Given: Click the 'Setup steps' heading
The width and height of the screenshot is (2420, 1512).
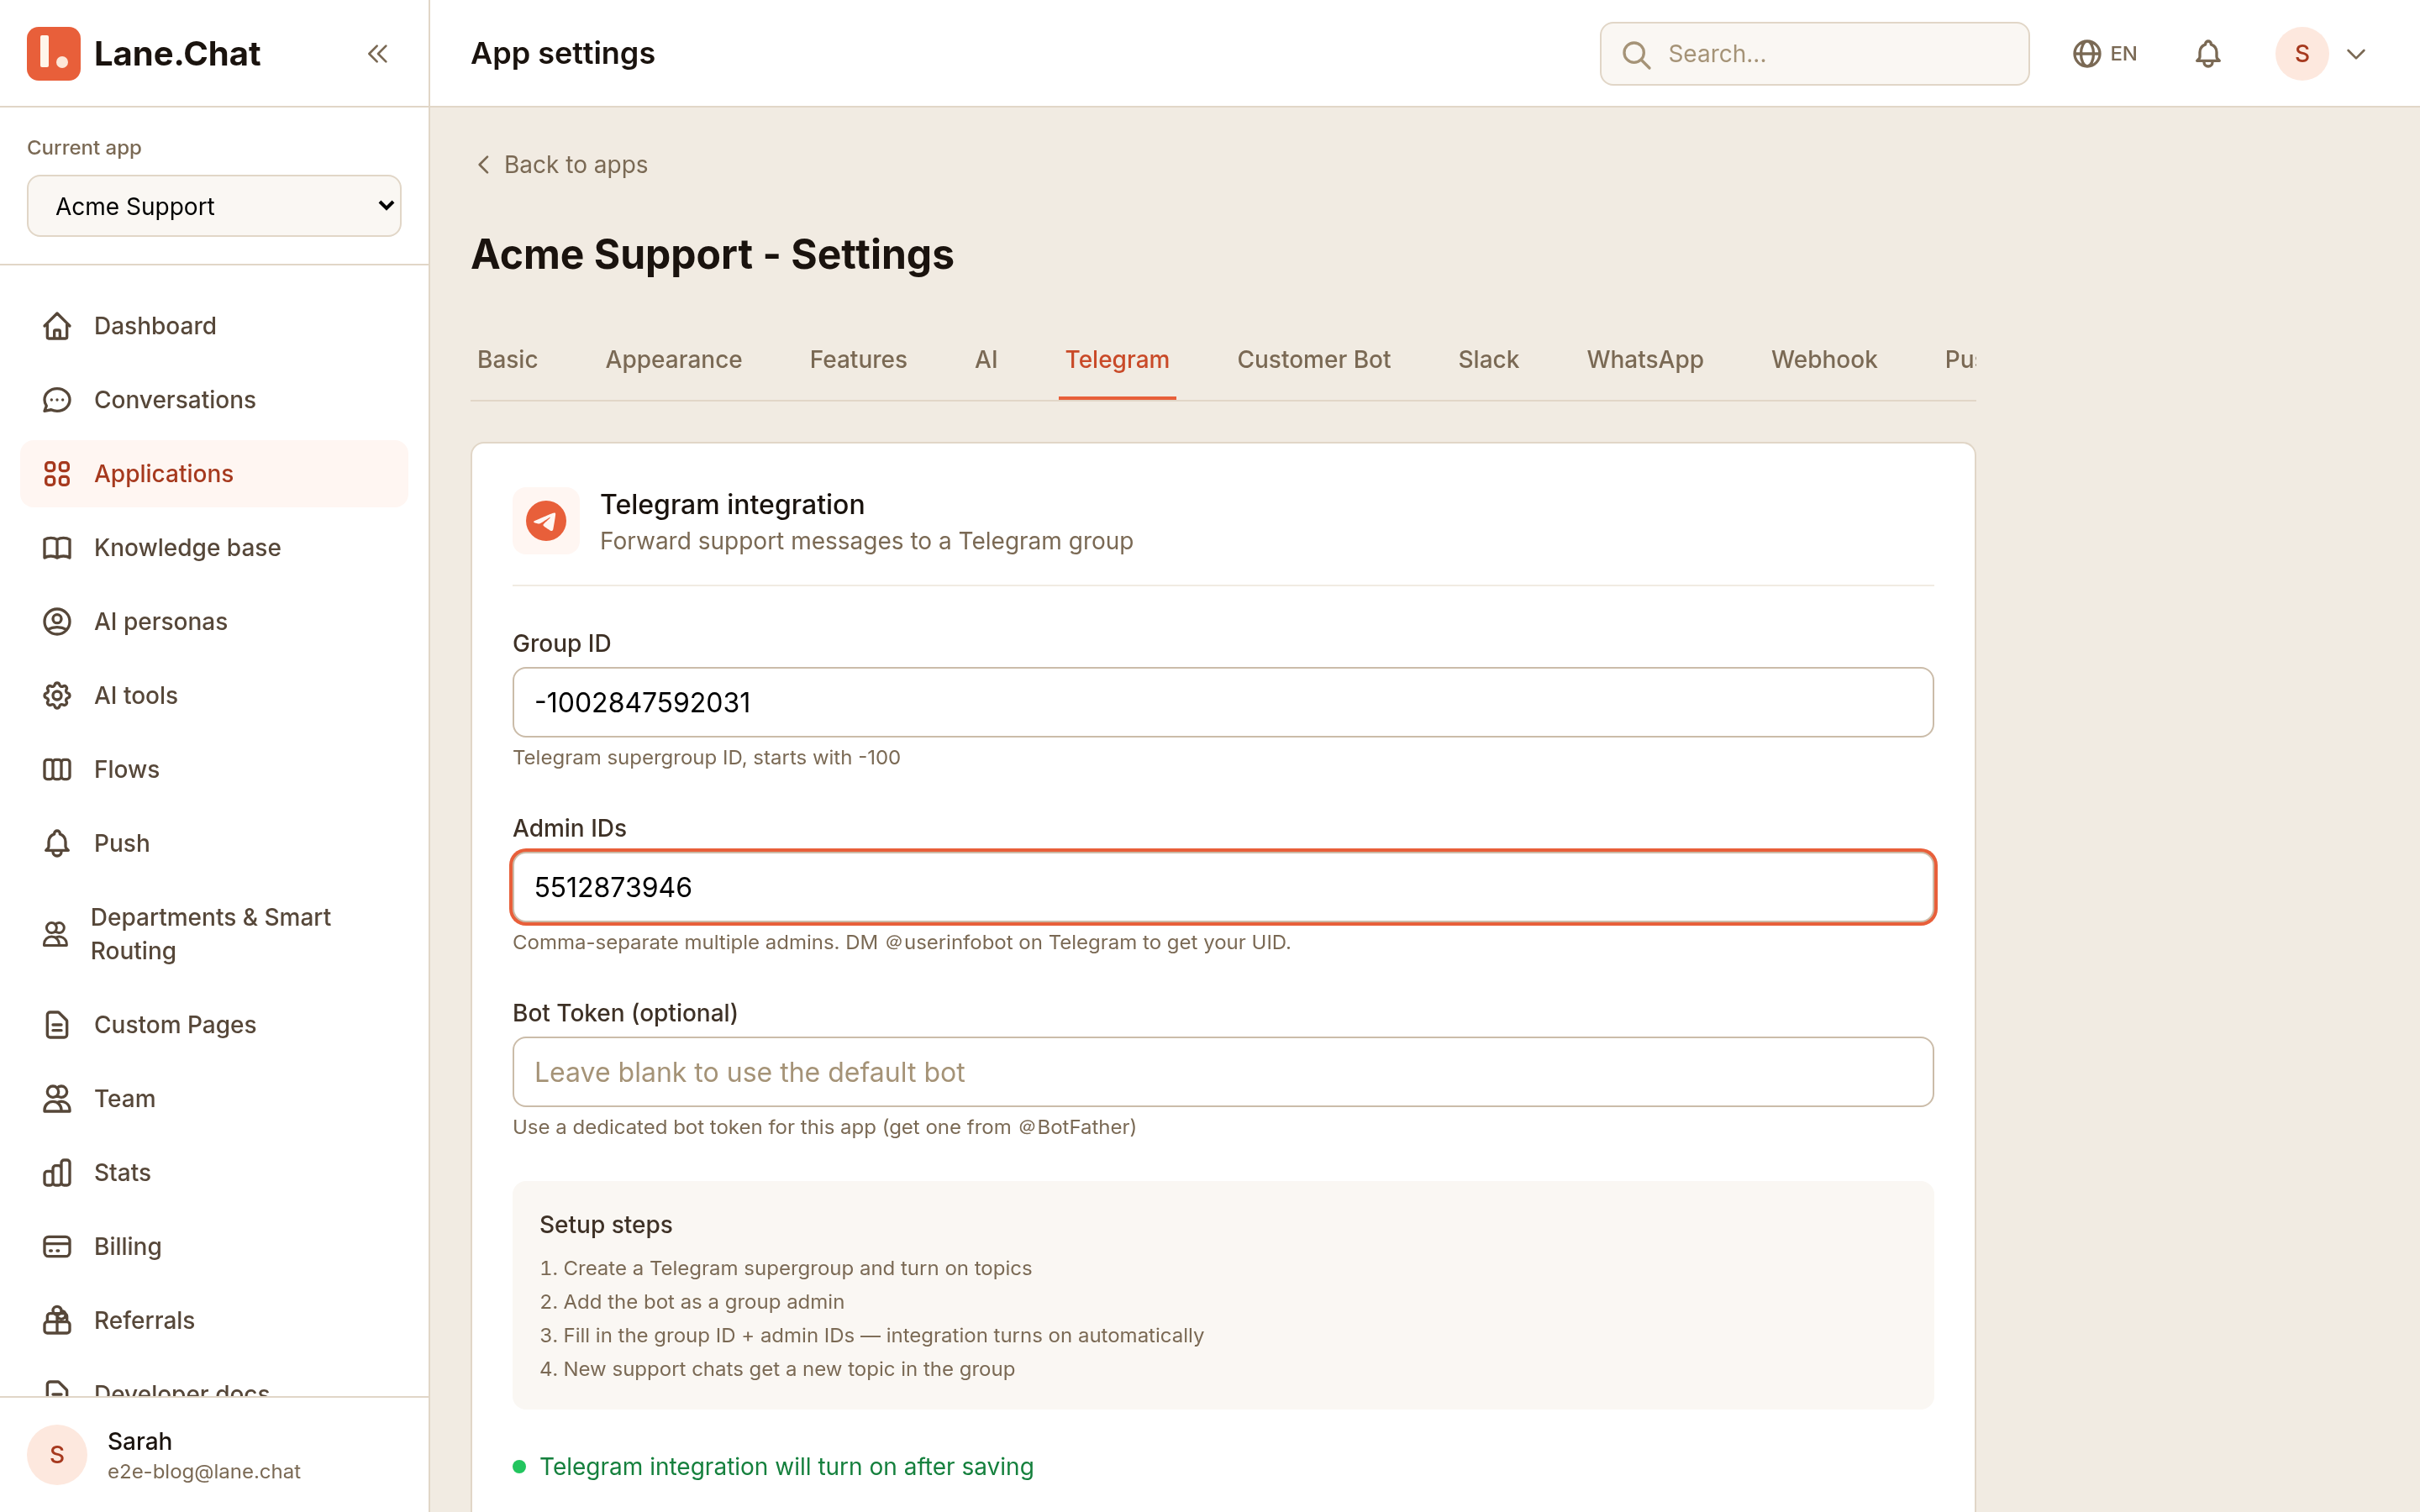Looking at the screenshot, I should pos(606,1225).
